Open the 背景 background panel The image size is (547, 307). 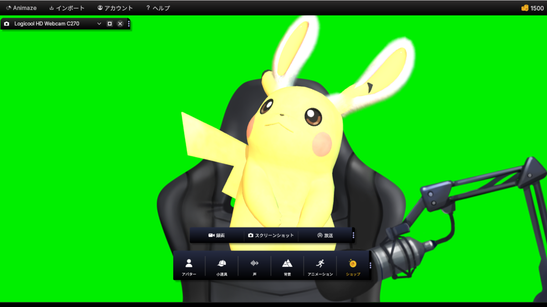287,267
